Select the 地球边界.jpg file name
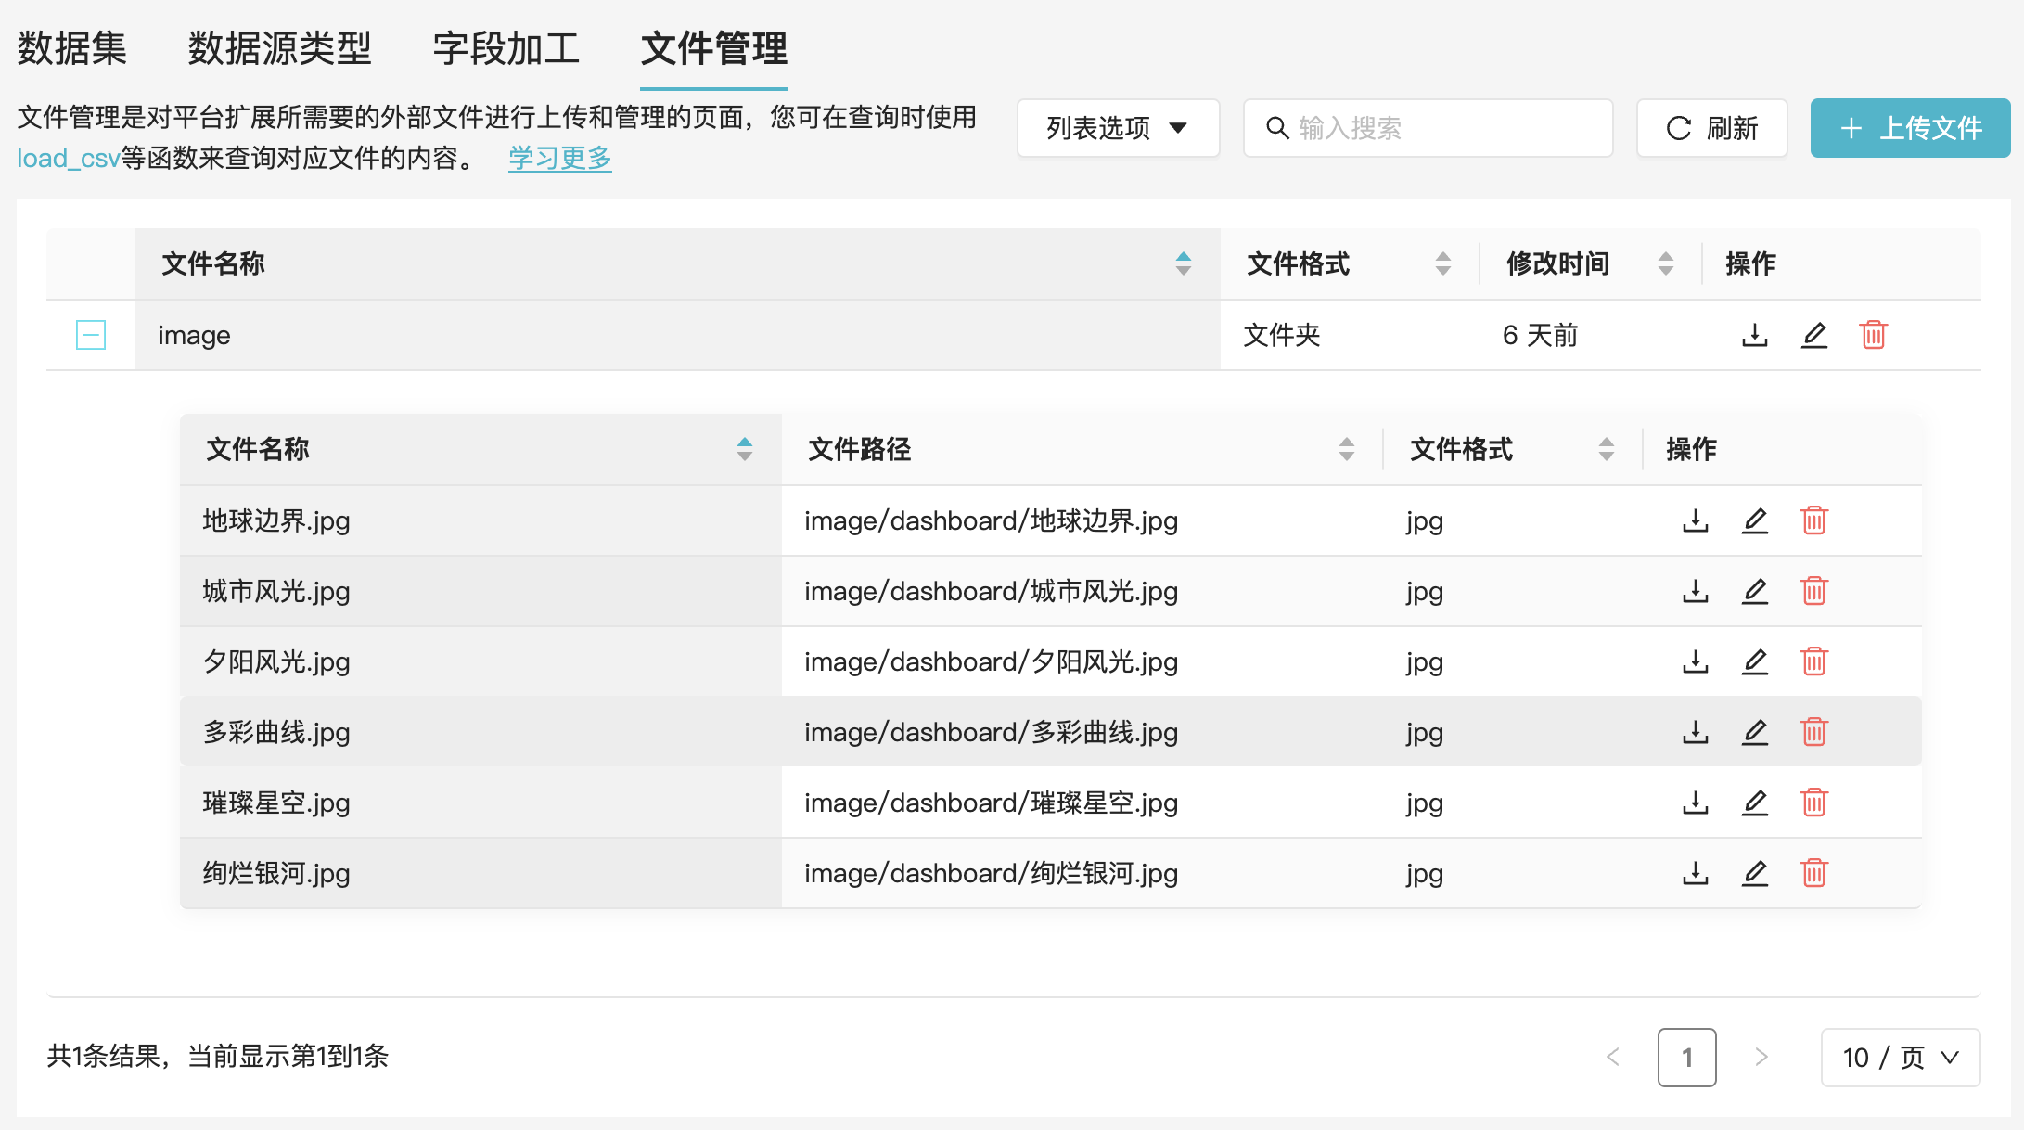The width and height of the screenshot is (2024, 1130). 276,520
